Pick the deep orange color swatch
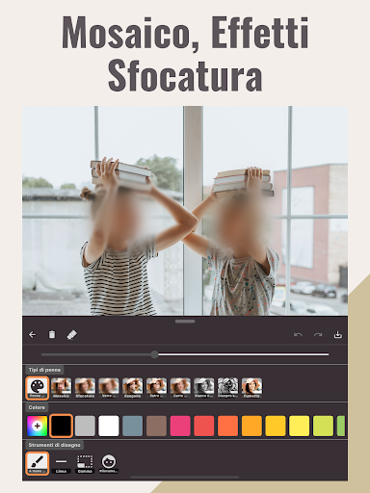 point(227,426)
